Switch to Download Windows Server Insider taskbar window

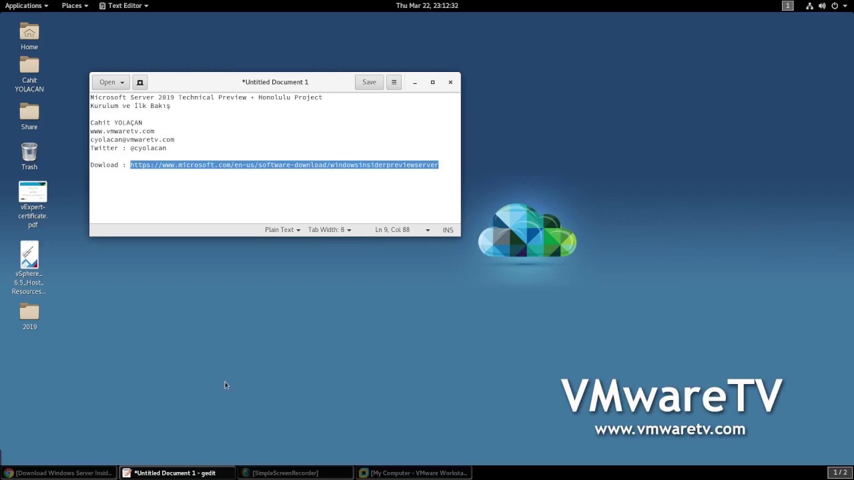tap(59, 473)
